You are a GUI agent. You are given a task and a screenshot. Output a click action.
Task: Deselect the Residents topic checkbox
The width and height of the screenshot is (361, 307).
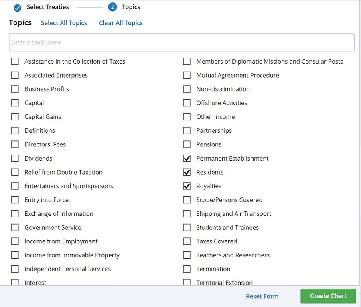187,172
